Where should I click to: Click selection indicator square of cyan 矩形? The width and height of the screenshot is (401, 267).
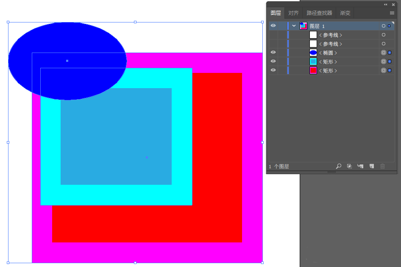(x=390, y=61)
